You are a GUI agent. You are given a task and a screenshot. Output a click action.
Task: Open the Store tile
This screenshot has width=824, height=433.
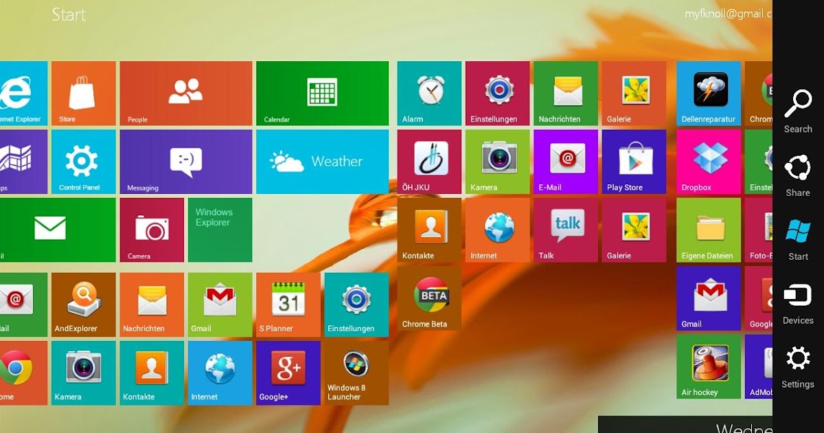pos(84,93)
